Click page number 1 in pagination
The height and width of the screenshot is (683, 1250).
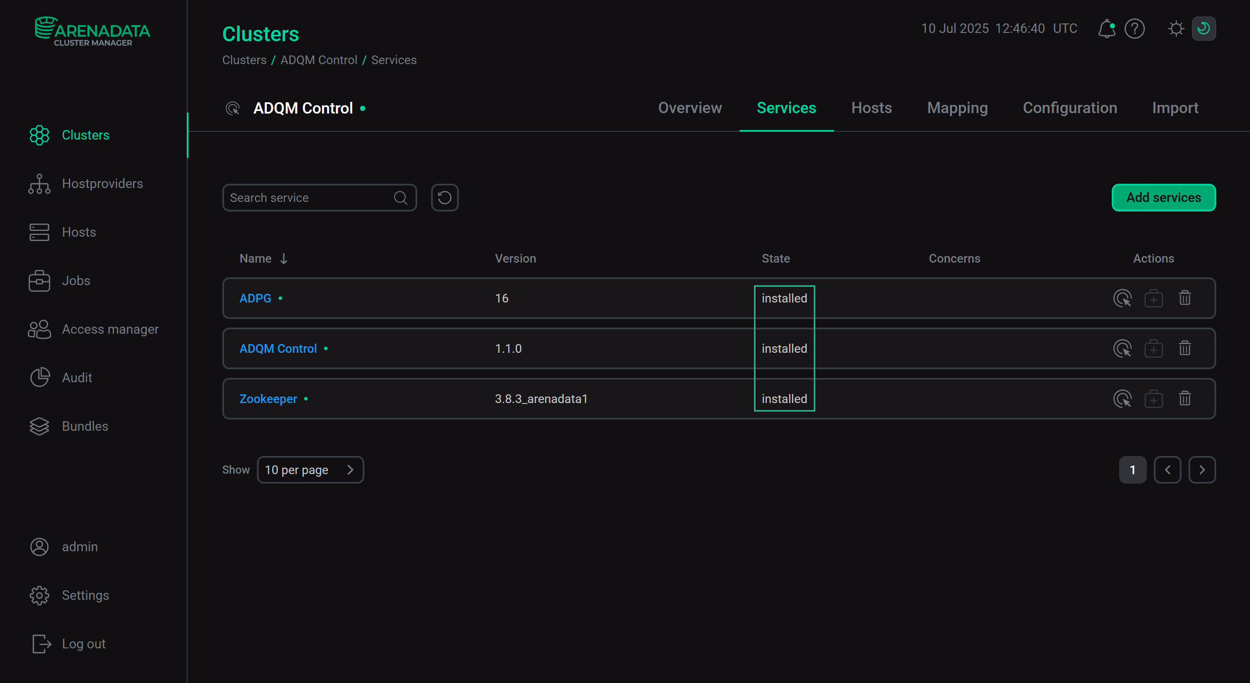1133,469
